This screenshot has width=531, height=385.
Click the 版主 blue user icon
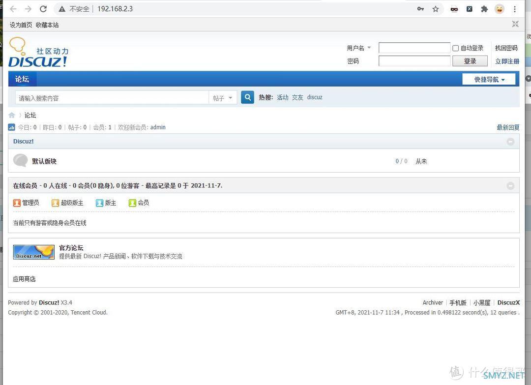(x=99, y=203)
